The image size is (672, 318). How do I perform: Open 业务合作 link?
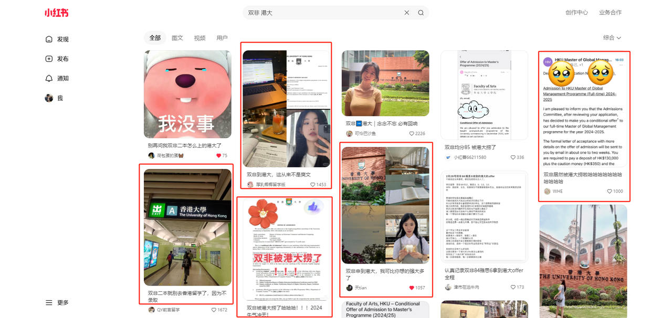click(x=610, y=13)
